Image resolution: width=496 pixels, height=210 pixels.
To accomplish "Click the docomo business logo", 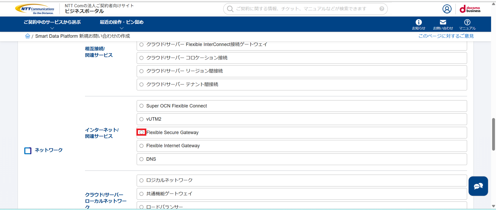I will point(470,9).
